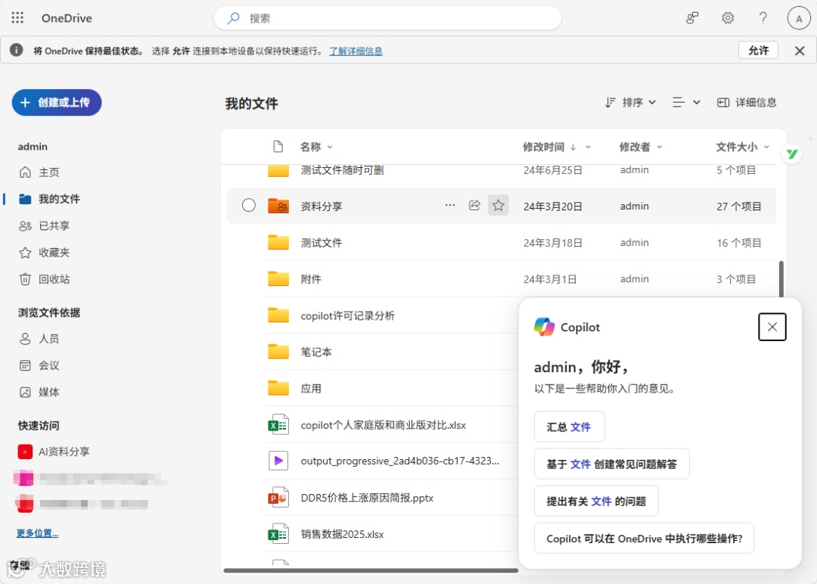Click the vertical scrollbar of file list
Screen dimensions: 817x584
point(781,278)
